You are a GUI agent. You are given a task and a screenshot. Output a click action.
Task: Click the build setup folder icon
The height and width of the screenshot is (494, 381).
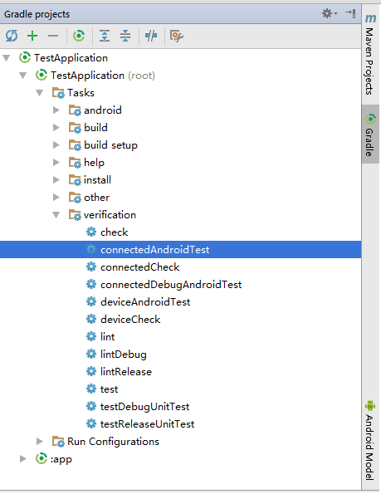tap(75, 145)
